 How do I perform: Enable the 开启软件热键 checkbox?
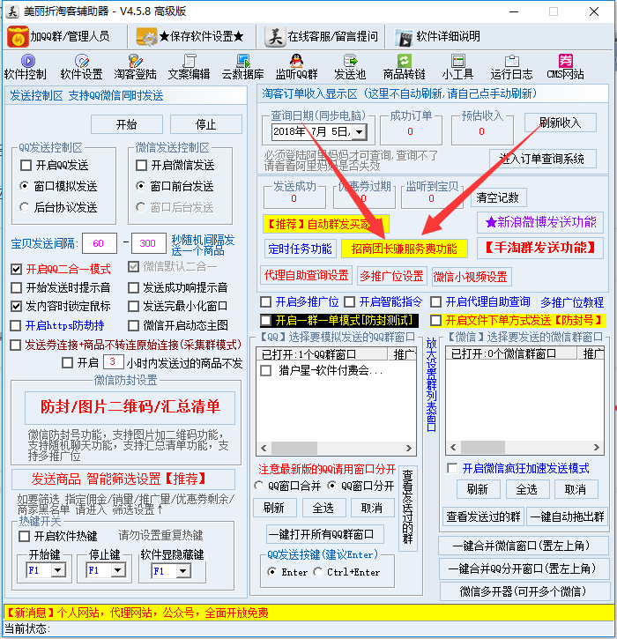[25, 536]
